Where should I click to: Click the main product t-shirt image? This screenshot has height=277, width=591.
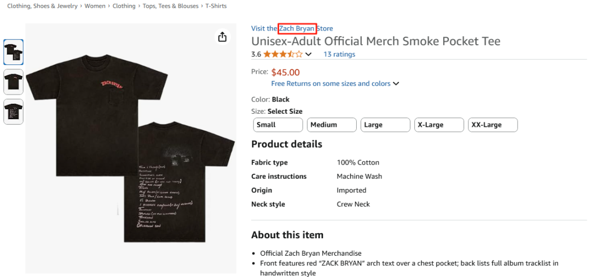[x=131, y=148]
